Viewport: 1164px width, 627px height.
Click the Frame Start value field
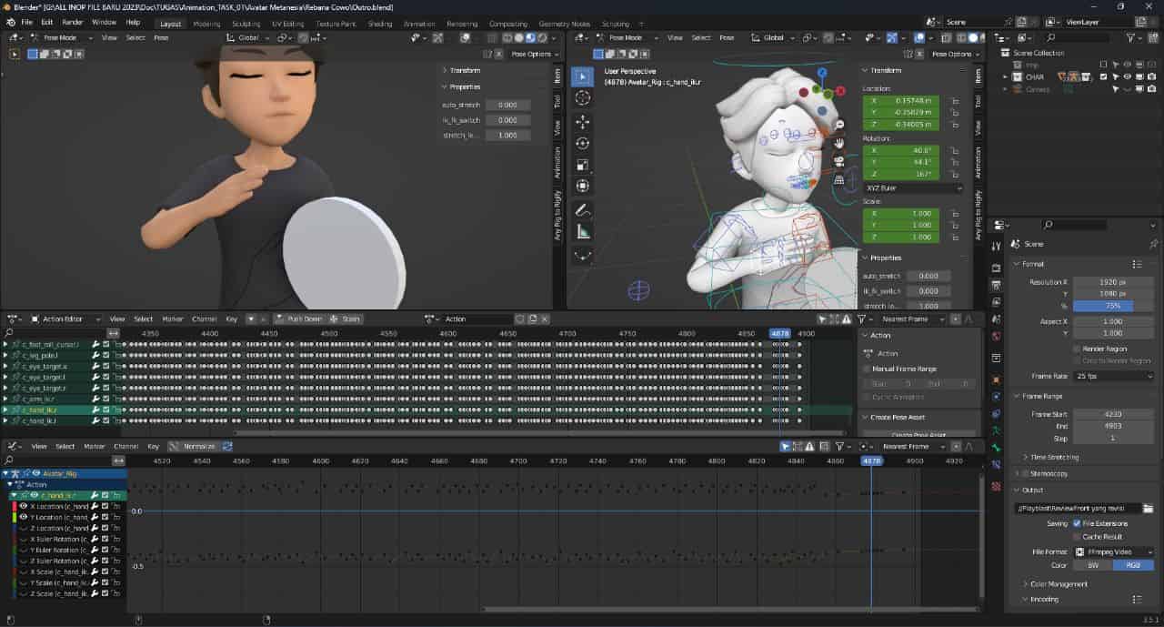[1113, 414]
